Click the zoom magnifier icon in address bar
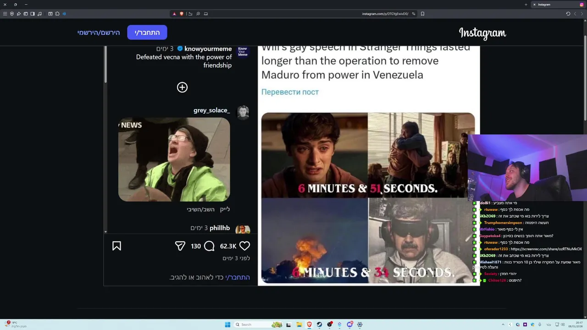587x330 pixels. coord(198,14)
